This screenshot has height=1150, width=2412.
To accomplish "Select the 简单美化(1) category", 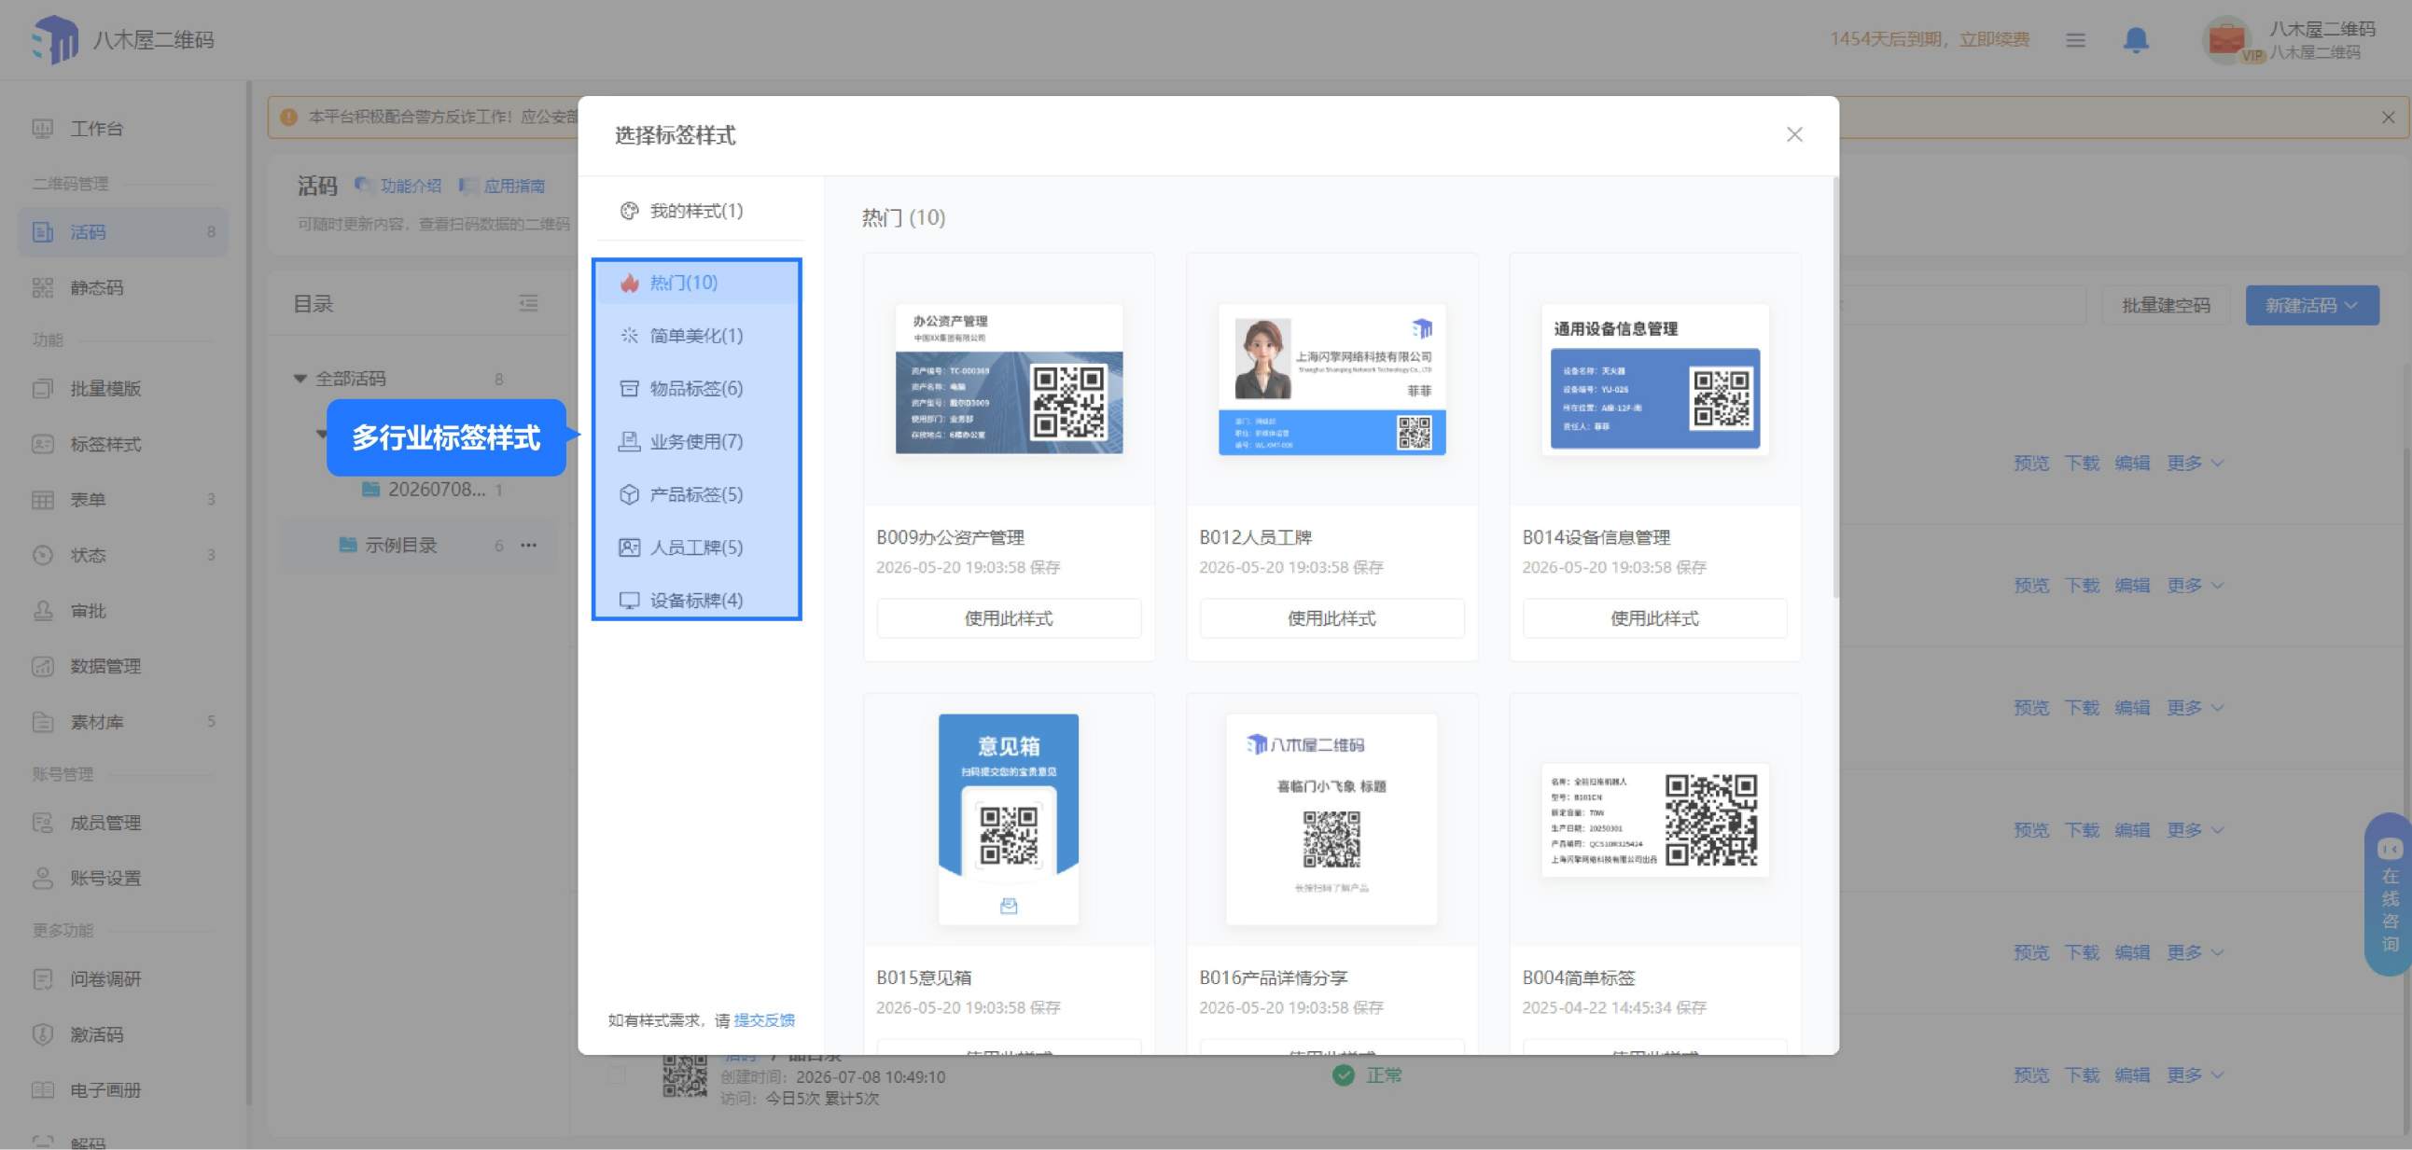I will [698, 335].
